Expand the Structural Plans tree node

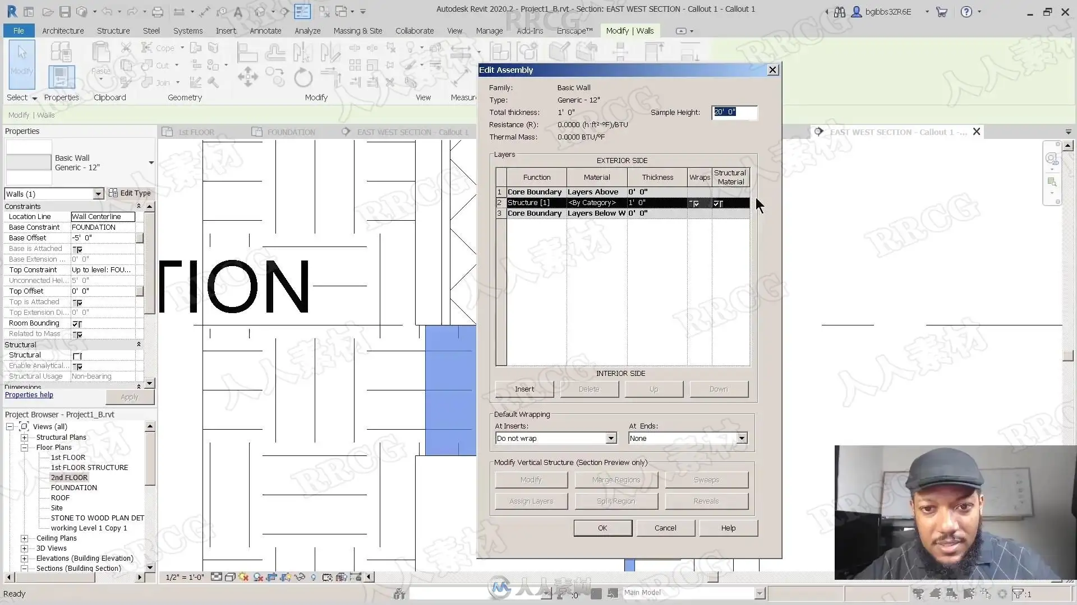(x=24, y=438)
